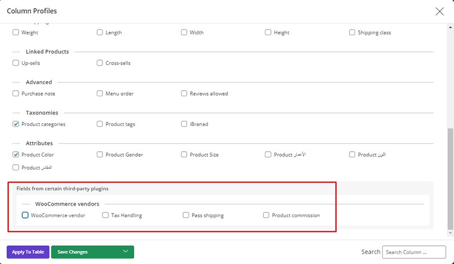Click the scrollbar down arrow
454x264 pixels.
point(450,233)
